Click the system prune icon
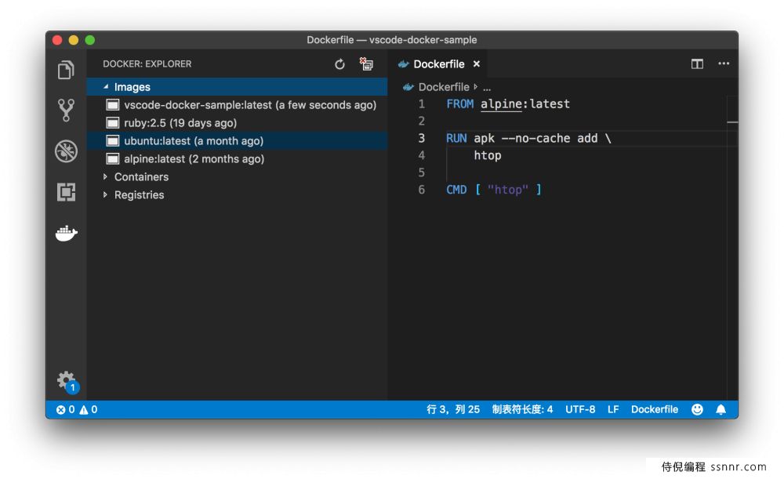The image size is (784, 479). 366,64
